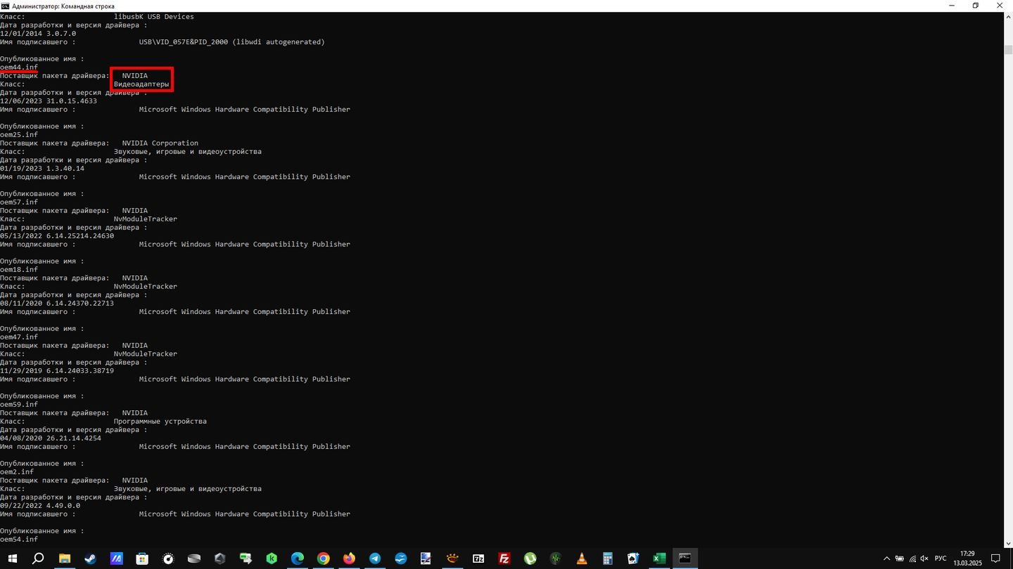Image resolution: width=1013 pixels, height=569 pixels.
Task: Click version 09/22/2022 4.49.0.0
Action: tap(40, 506)
